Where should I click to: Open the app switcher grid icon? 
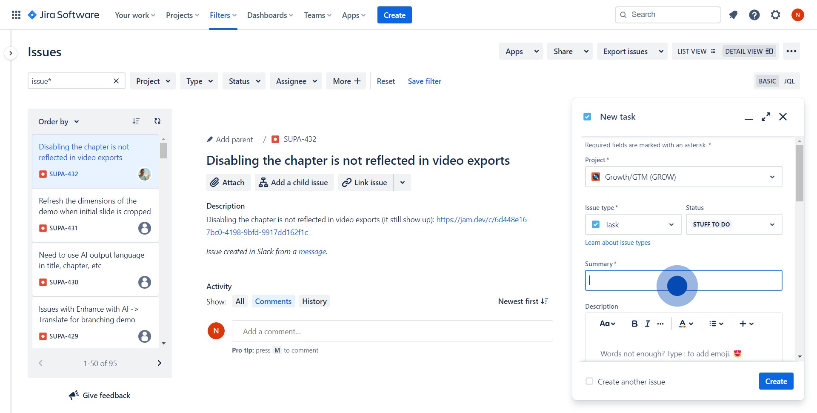click(16, 15)
